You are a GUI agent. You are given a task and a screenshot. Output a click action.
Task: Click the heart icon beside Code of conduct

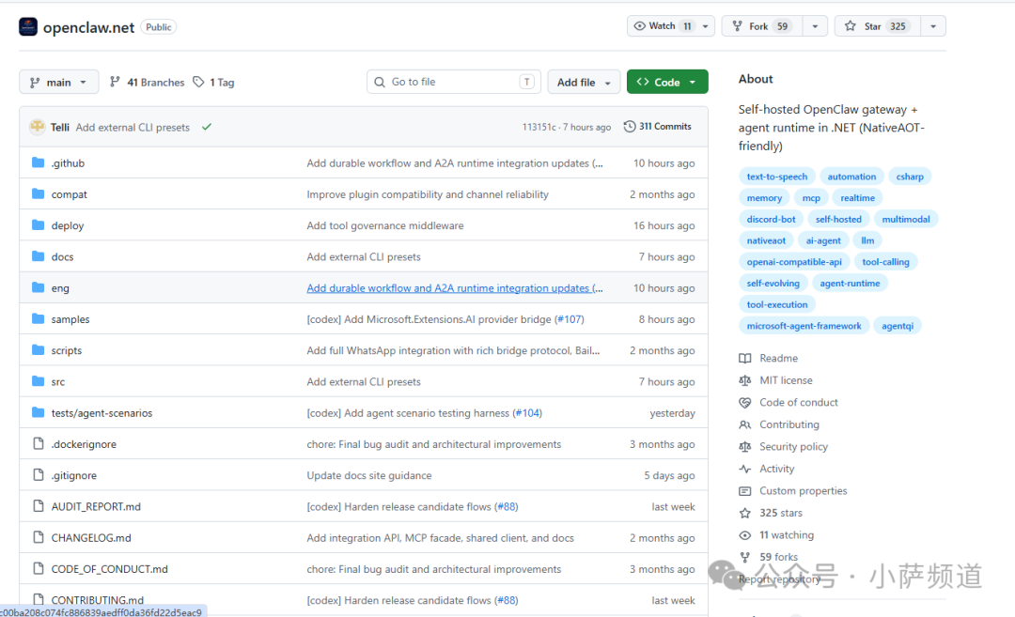click(745, 402)
